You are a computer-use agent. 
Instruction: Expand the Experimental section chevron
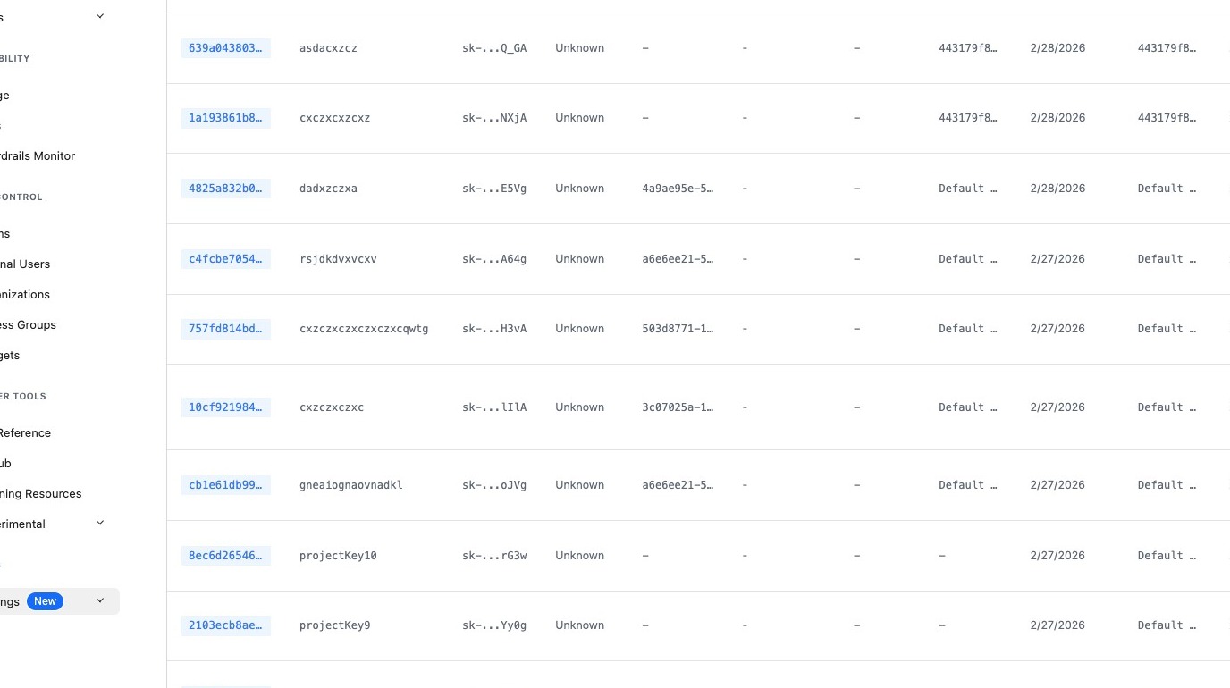100,523
